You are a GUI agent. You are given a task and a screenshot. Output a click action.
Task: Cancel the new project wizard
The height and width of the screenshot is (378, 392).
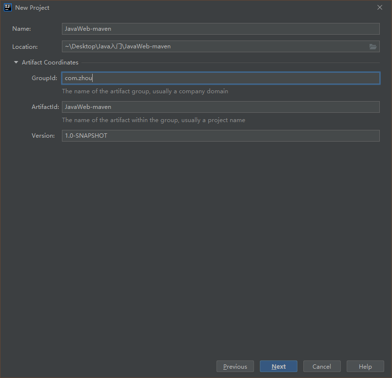322,367
